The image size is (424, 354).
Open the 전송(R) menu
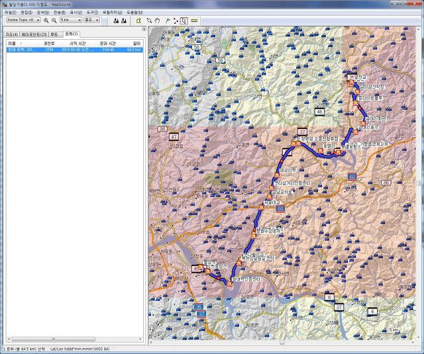pos(59,13)
